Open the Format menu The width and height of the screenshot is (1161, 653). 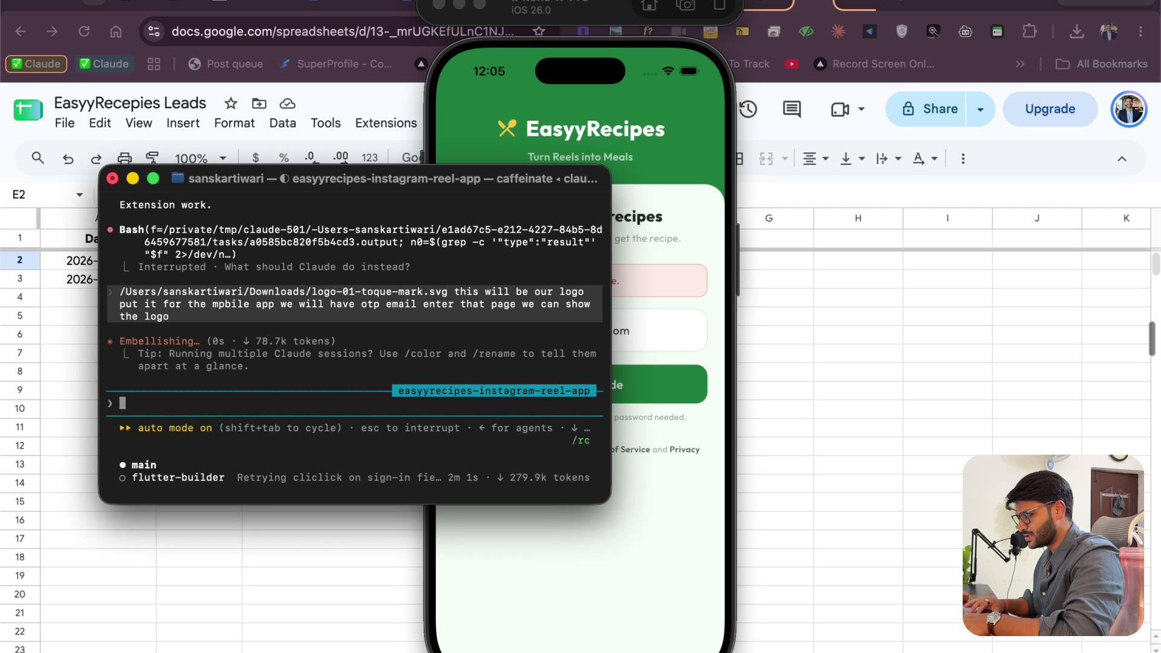[x=234, y=123]
